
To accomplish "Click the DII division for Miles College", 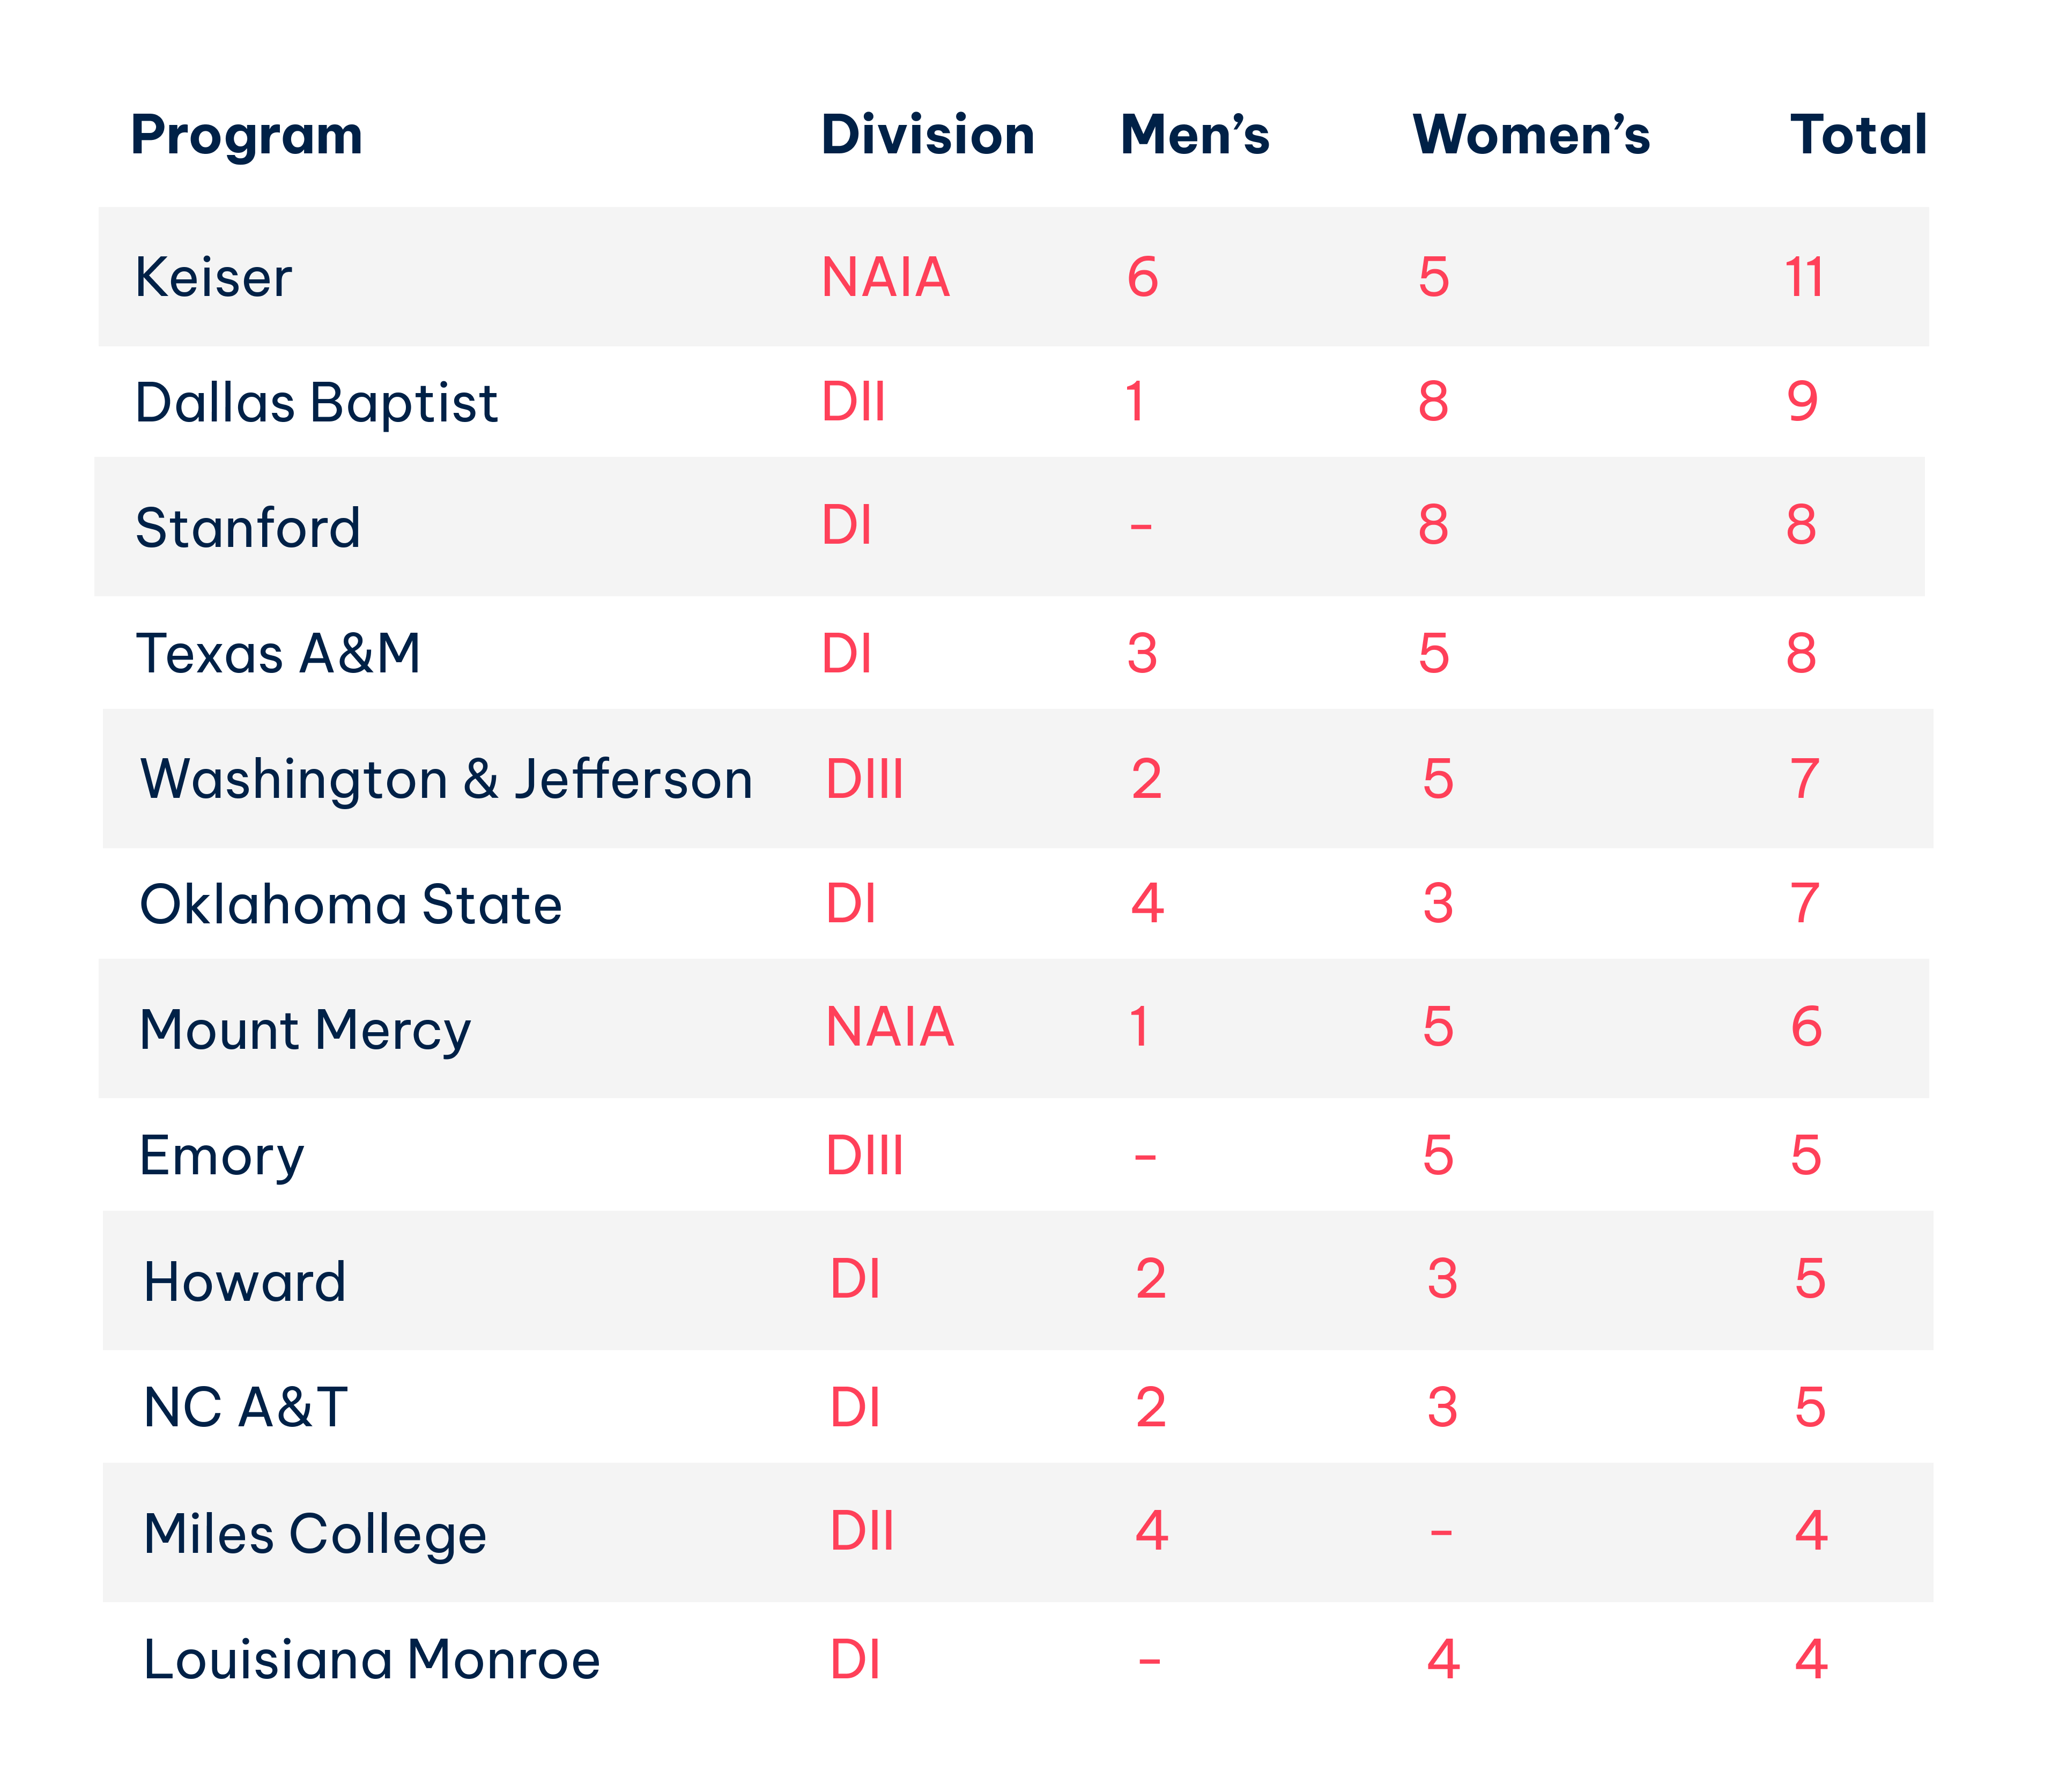I will [x=861, y=1531].
